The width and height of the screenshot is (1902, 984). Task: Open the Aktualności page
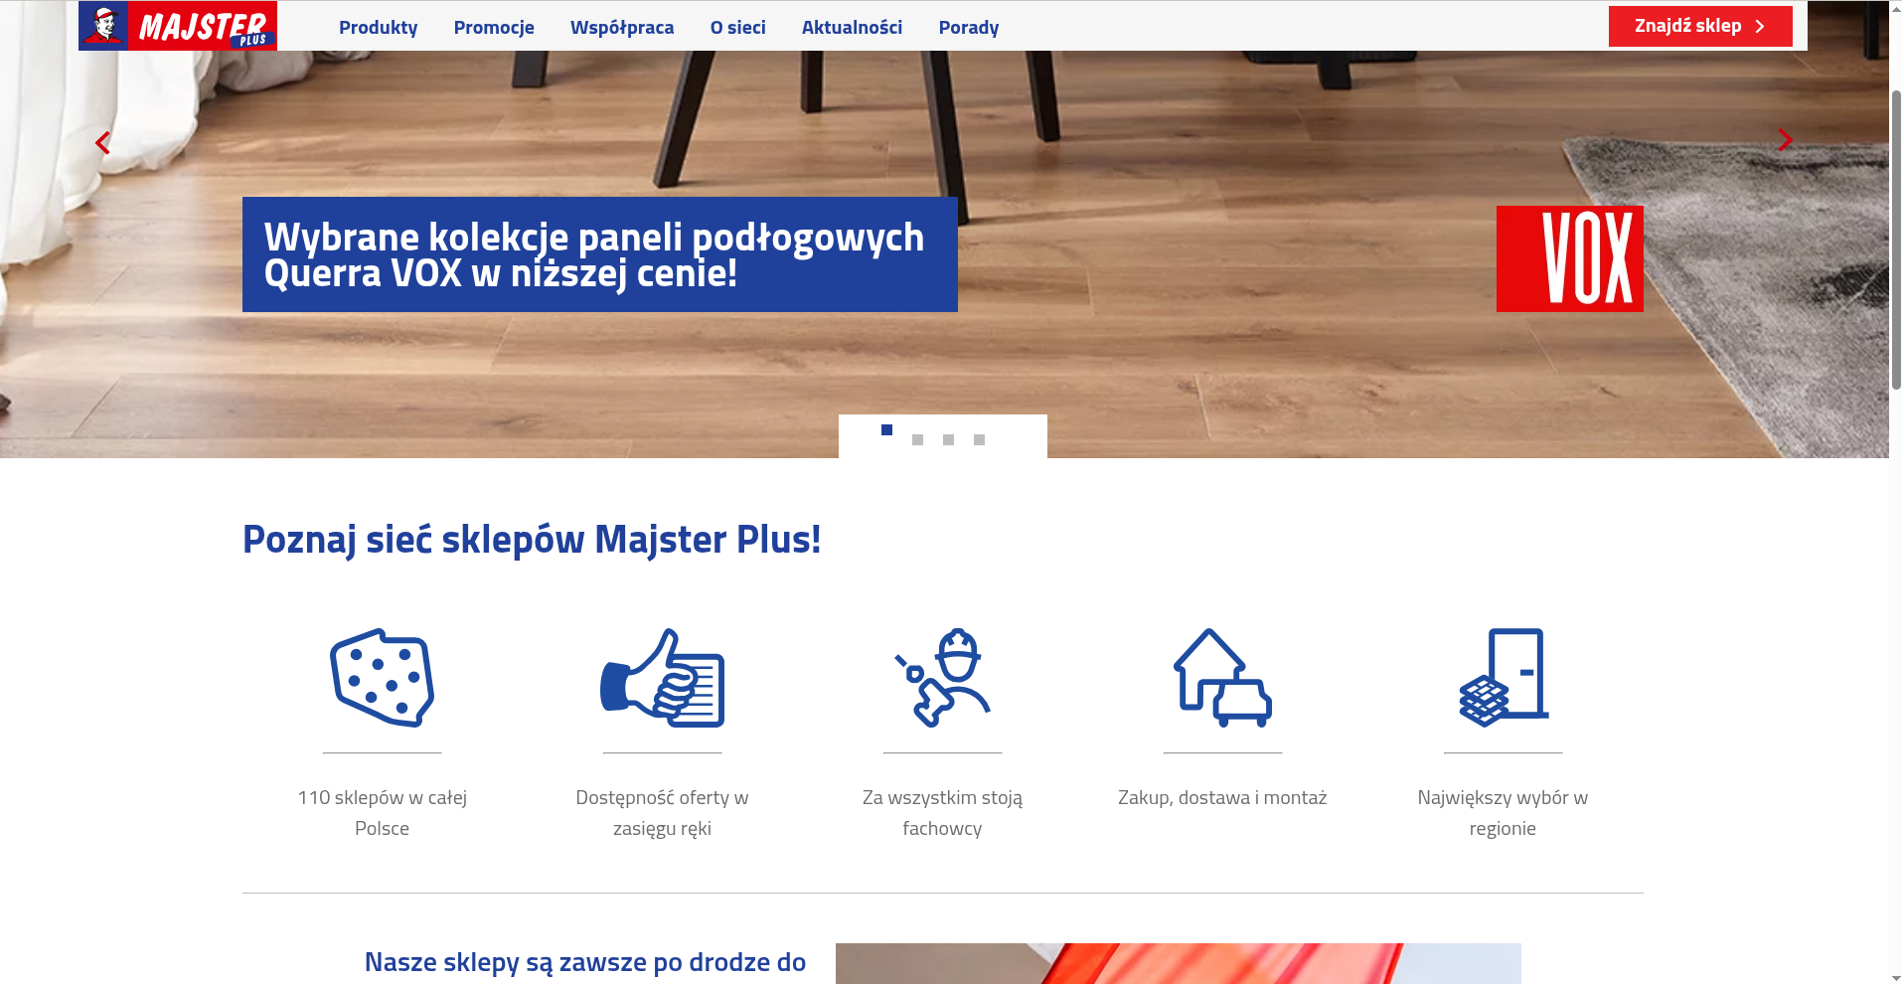tap(852, 27)
